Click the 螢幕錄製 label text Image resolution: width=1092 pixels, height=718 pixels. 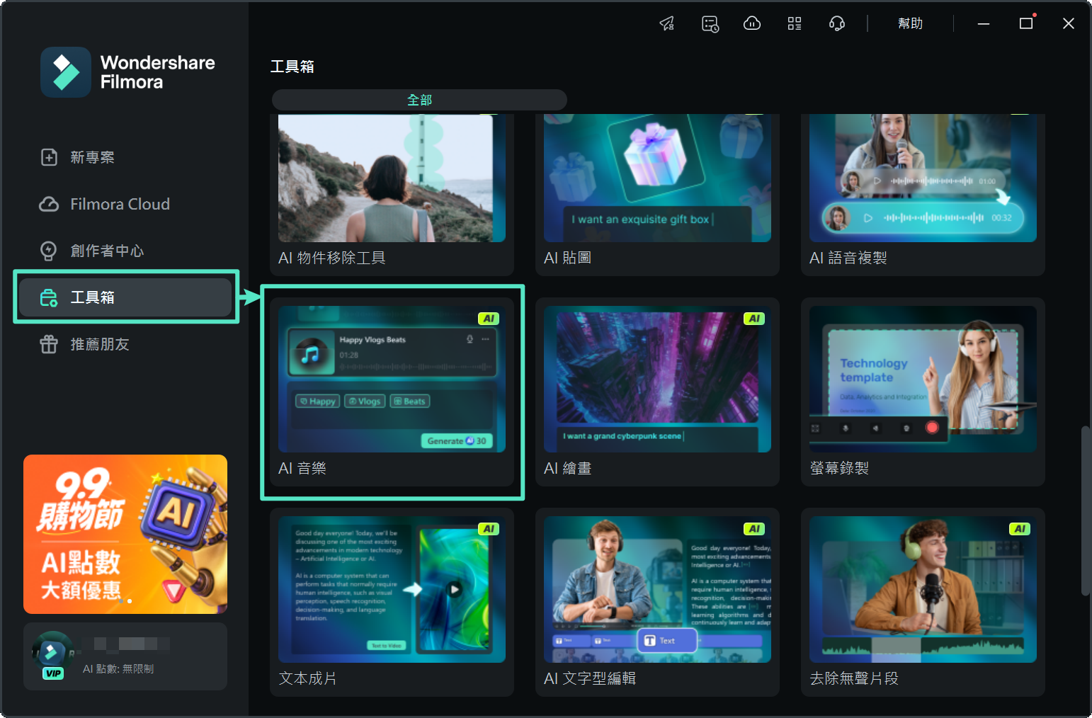[839, 468]
